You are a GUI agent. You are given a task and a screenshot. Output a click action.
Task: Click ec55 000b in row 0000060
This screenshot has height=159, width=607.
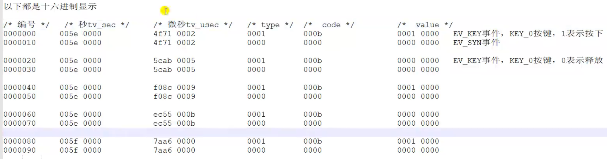pyautogui.click(x=174, y=114)
